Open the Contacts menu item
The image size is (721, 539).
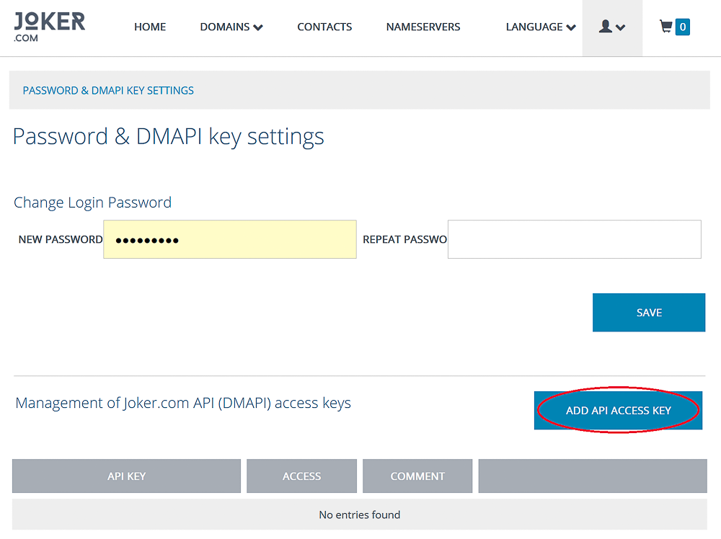pos(324,27)
